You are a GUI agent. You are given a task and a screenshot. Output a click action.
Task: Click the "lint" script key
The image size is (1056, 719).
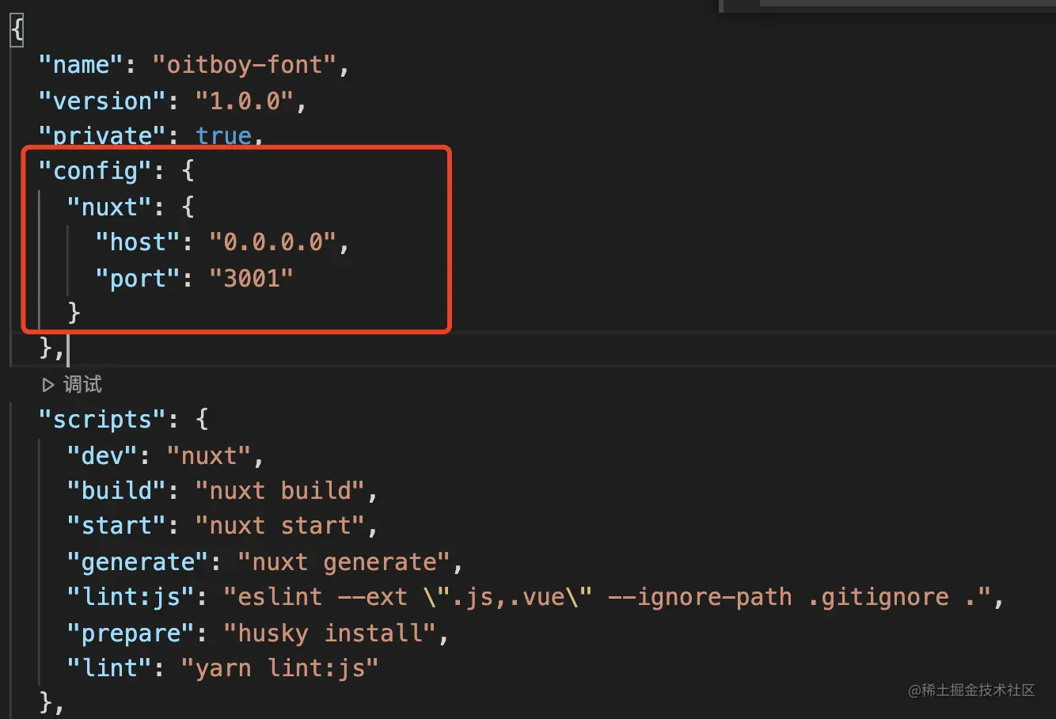pyautogui.click(x=110, y=668)
